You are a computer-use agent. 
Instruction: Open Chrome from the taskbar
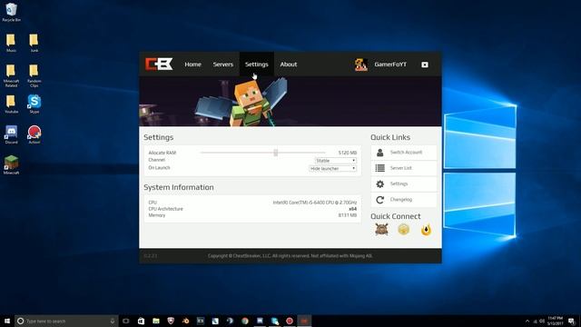[245, 321]
